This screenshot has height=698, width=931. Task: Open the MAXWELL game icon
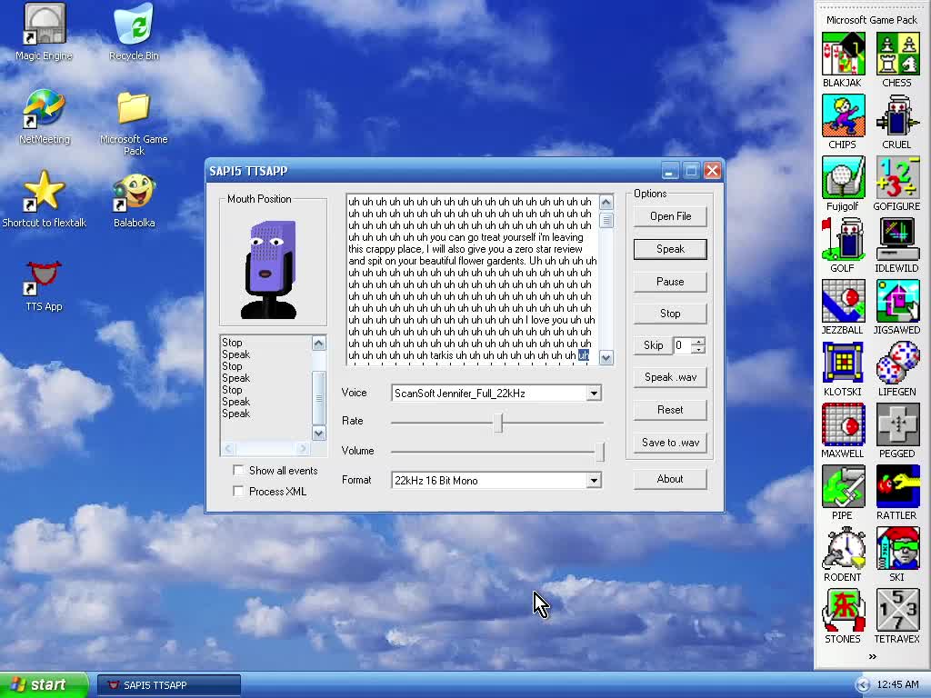pos(843,431)
